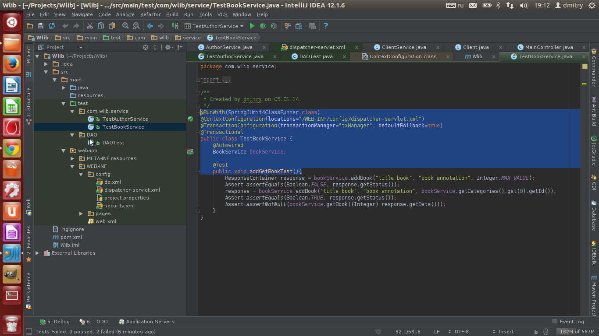Run TestAuthorService with green play button
This screenshot has width=599, height=336.
pyautogui.click(x=252, y=26)
